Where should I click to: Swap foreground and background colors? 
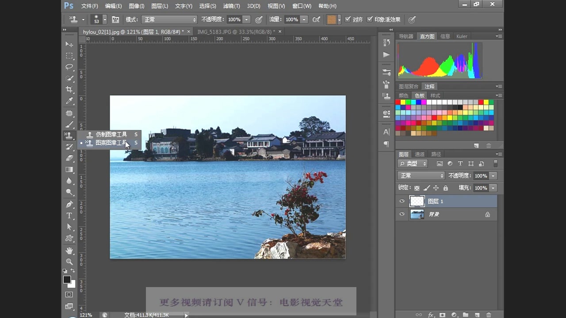(x=73, y=271)
